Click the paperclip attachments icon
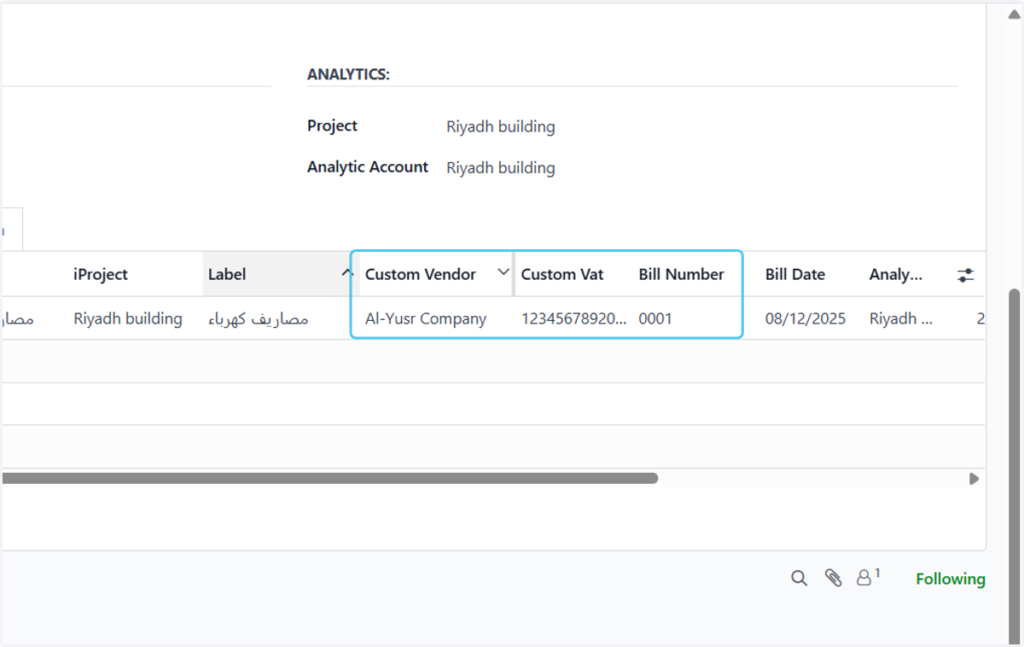Screen dimensions: 1024x647 tap(833, 579)
